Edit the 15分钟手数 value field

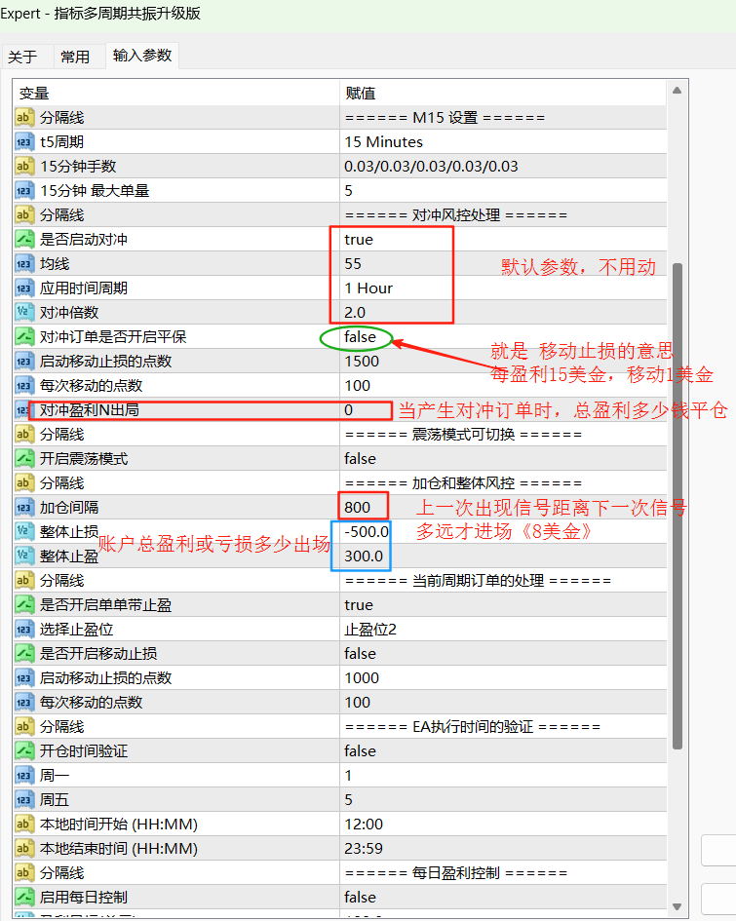coord(503,167)
